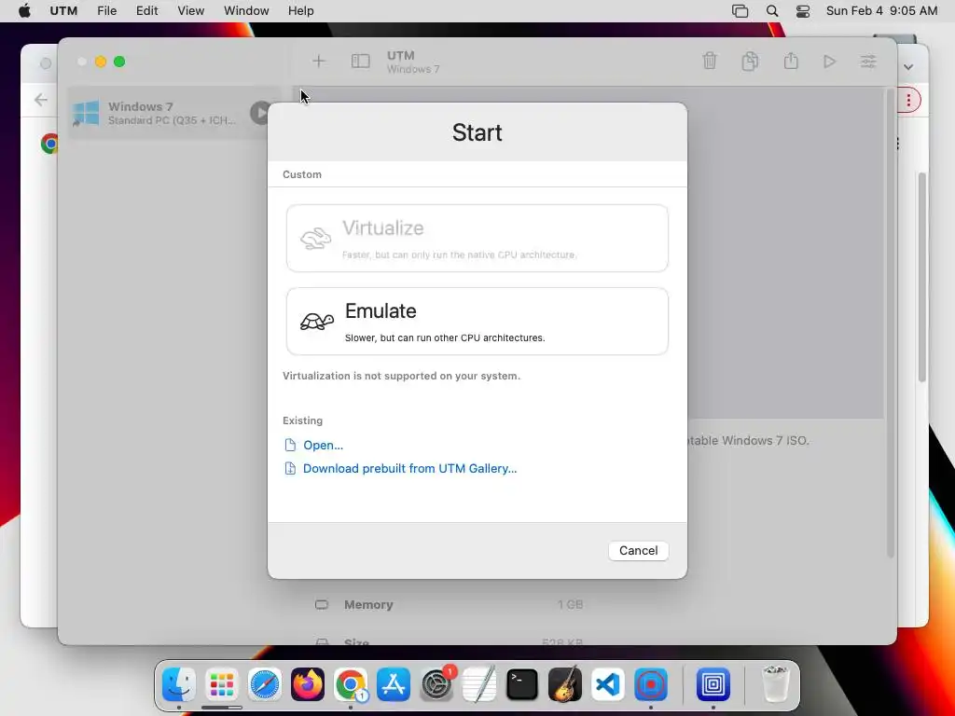Open the screen recorder app in Dock
Image resolution: width=955 pixels, height=716 pixels.
coord(651,684)
